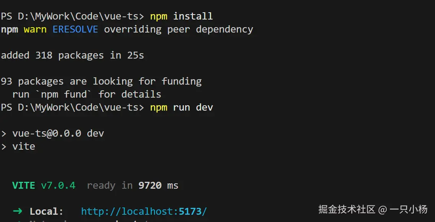
Task: Click the '> vite' output line
Action: (18, 146)
